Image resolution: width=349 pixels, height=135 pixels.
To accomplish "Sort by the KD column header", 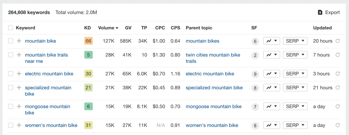I will click(87, 28).
